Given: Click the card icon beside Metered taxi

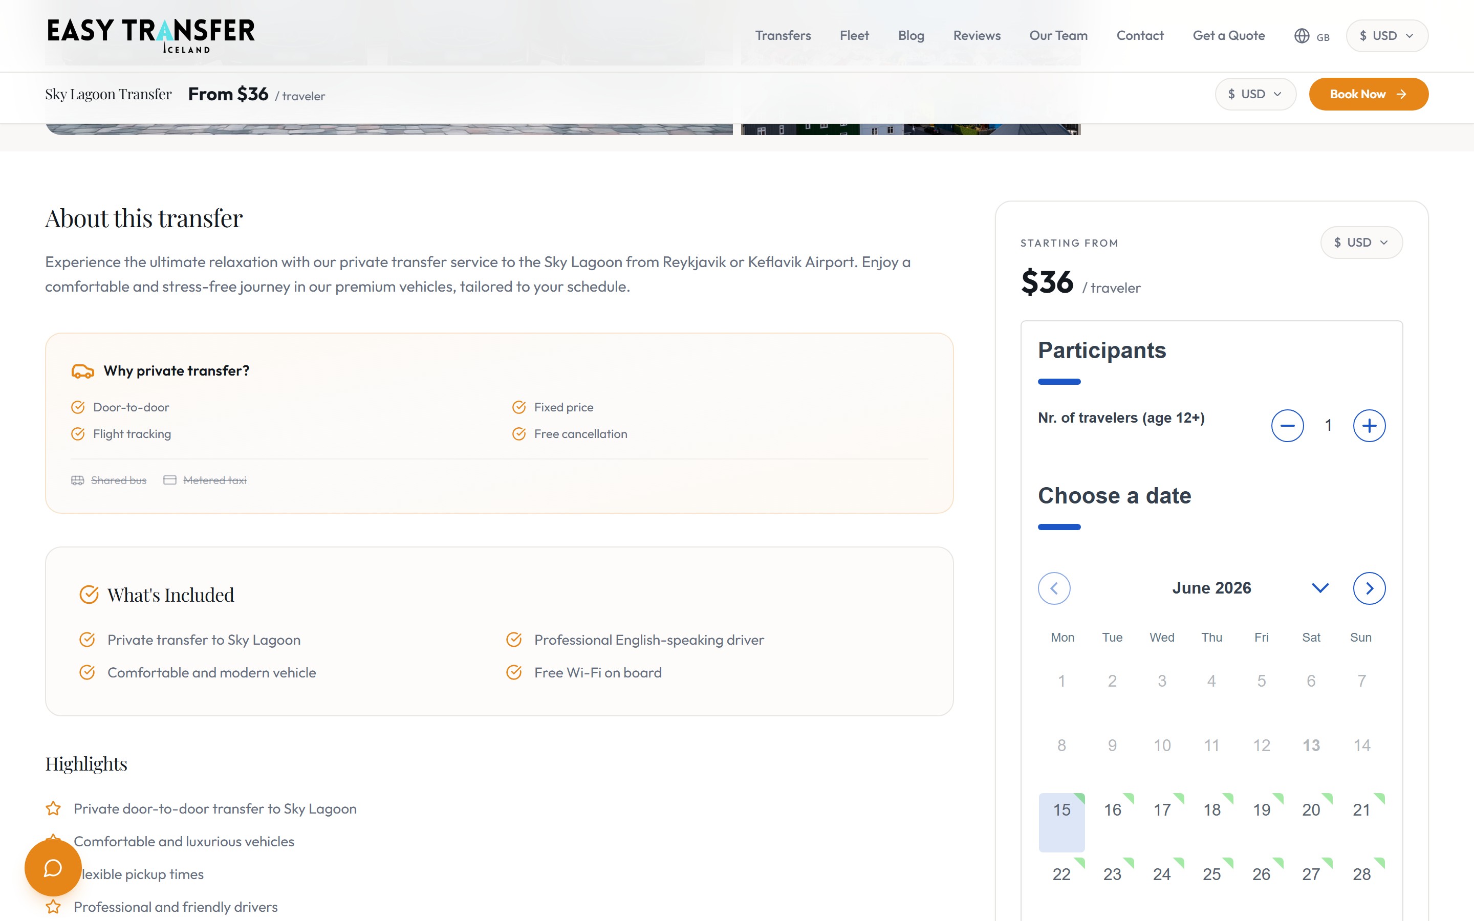Looking at the screenshot, I should pyautogui.click(x=170, y=480).
